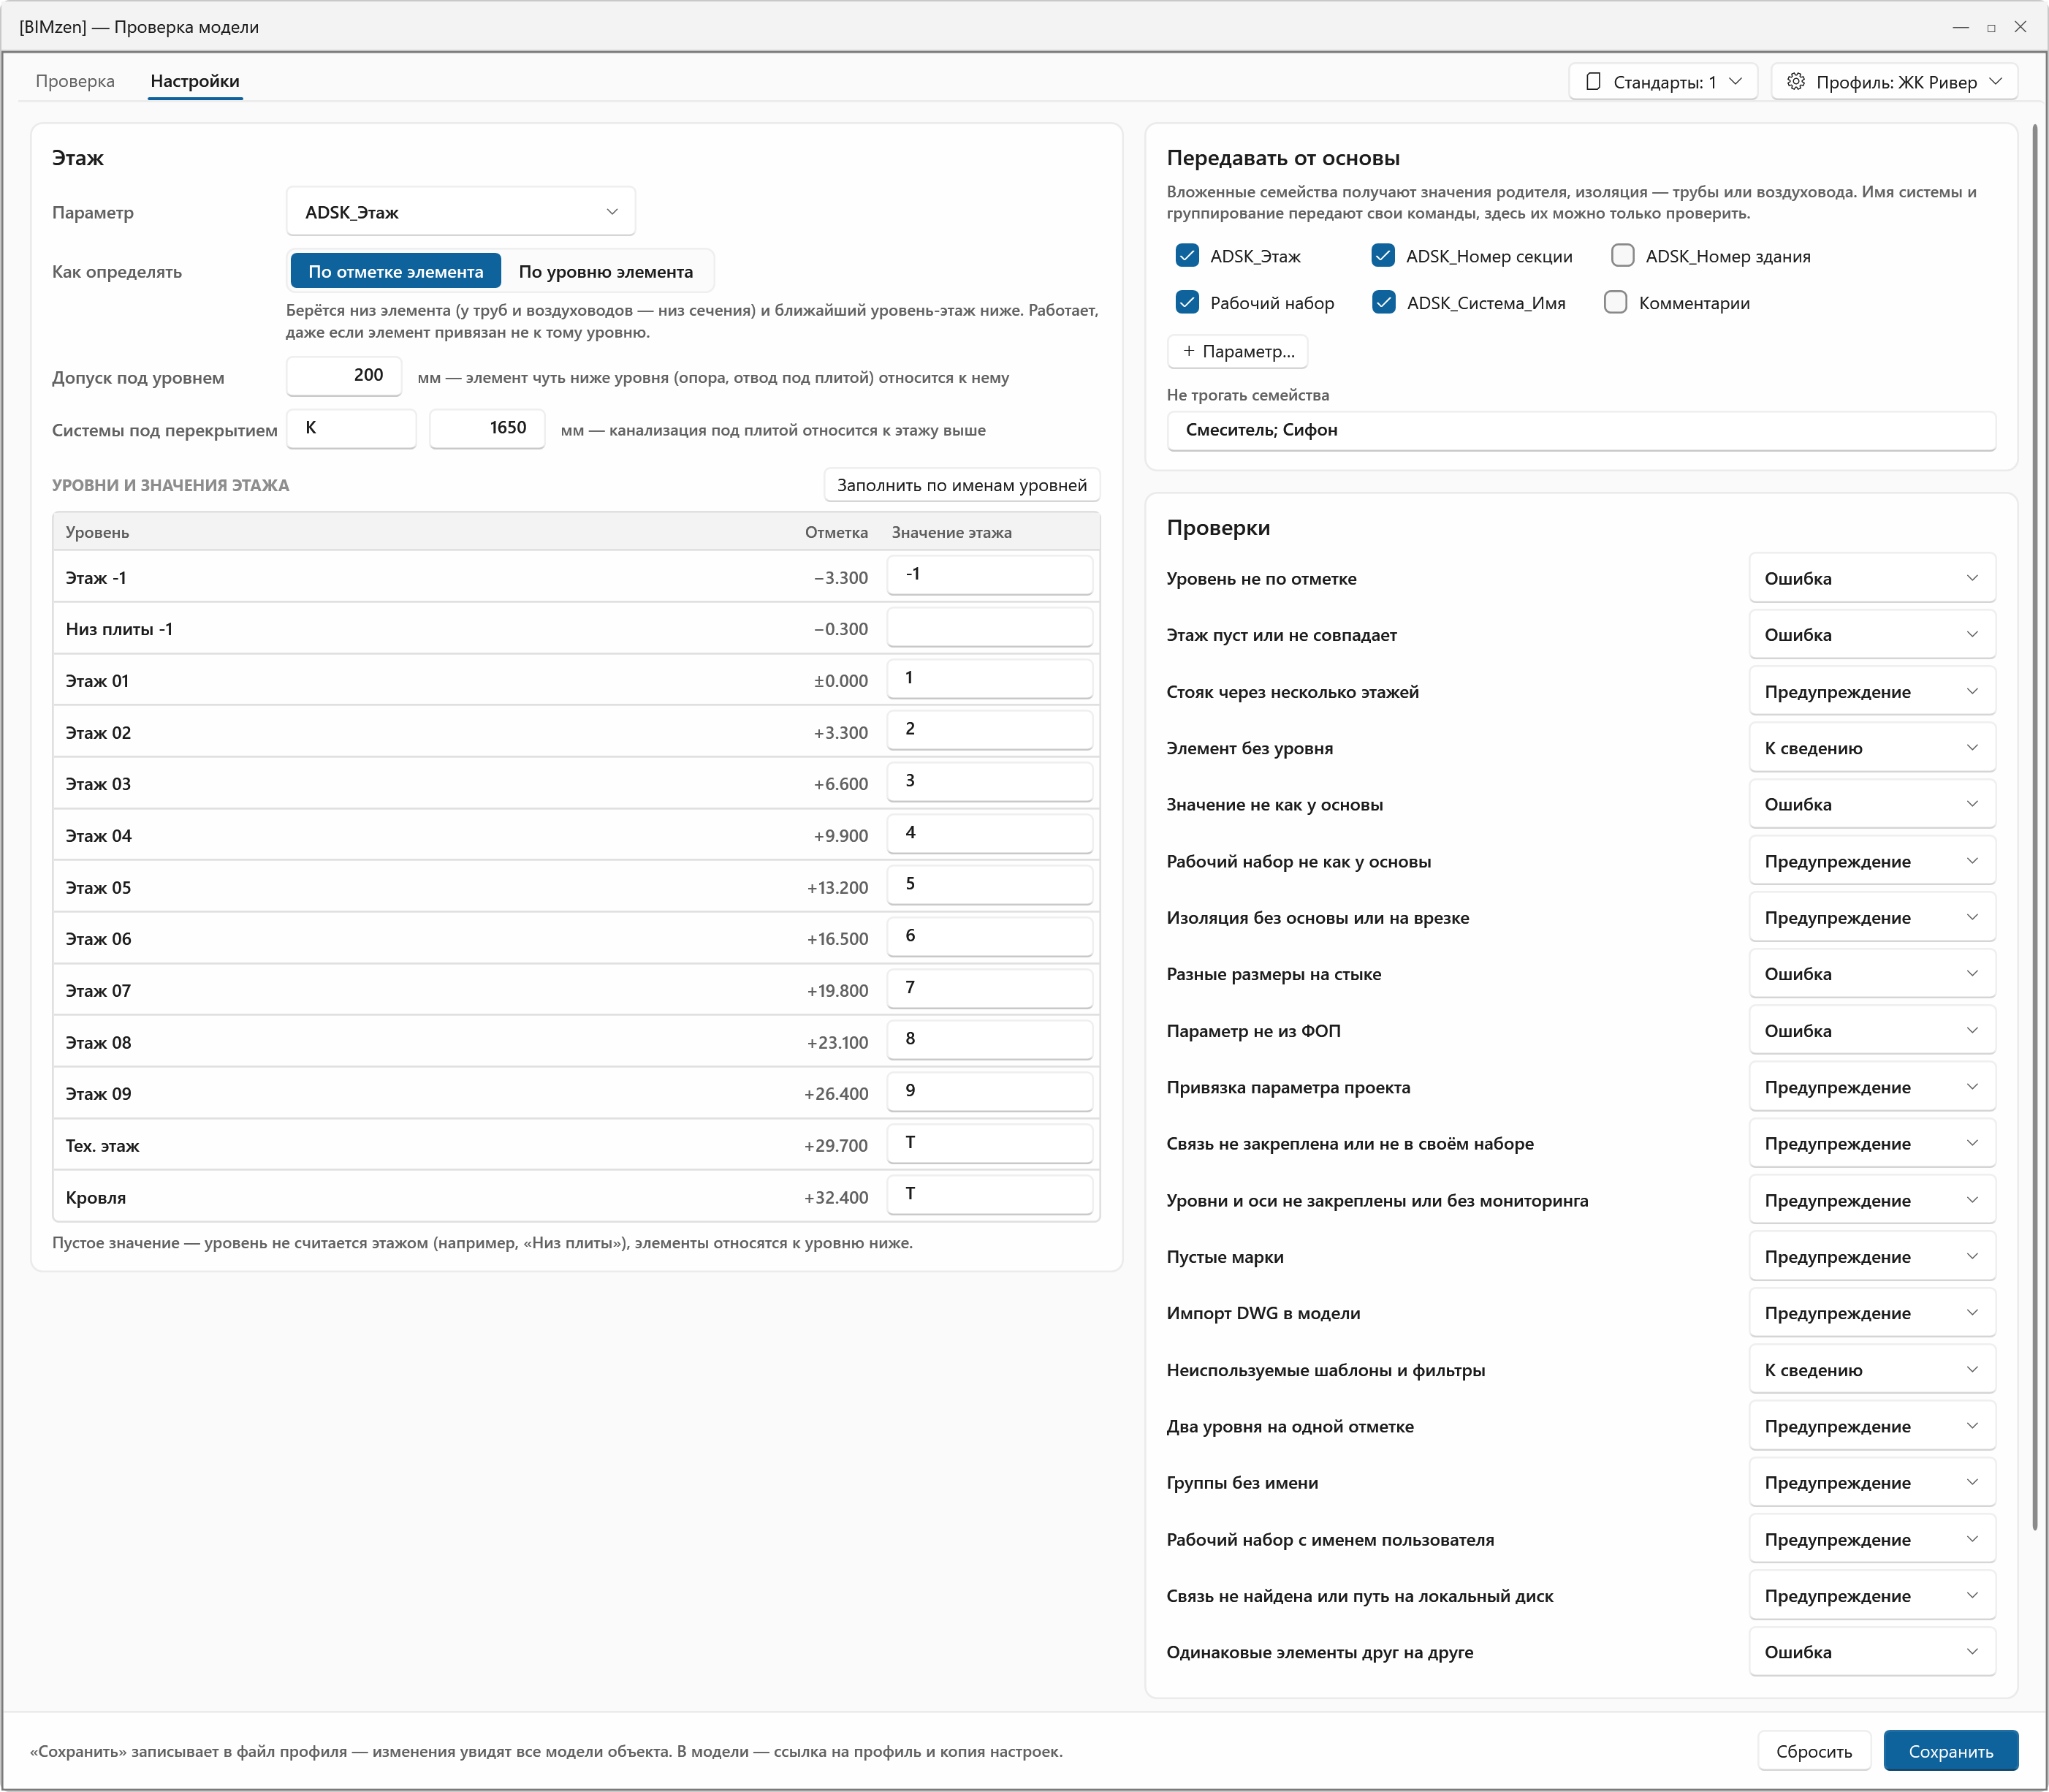Change severity for Параметр не из ФОП
The image size is (2049, 1792).
click(x=1872, y=1031)
